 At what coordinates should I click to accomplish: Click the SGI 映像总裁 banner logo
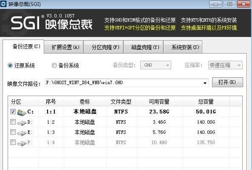pos(52,23)
